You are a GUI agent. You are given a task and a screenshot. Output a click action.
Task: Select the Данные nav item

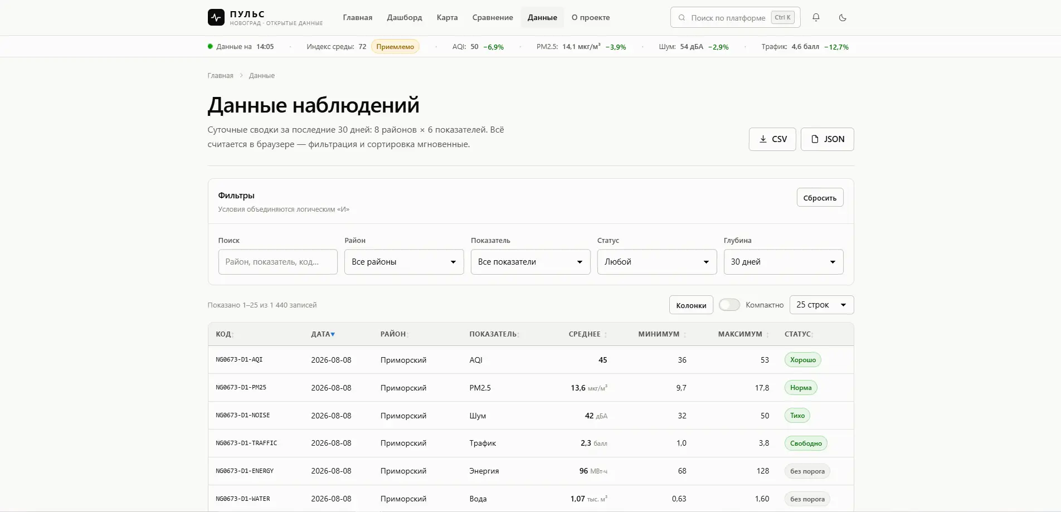[542, 17]
